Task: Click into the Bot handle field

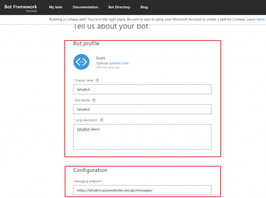Action: 142,109
